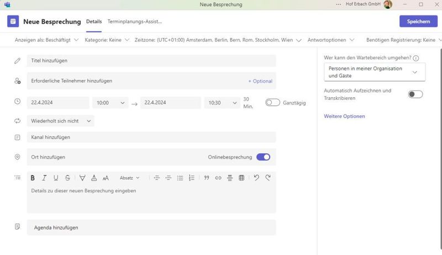Enable the Ganztägig all-day toggle
Screen dimensions: 442x255
point(272,102)
